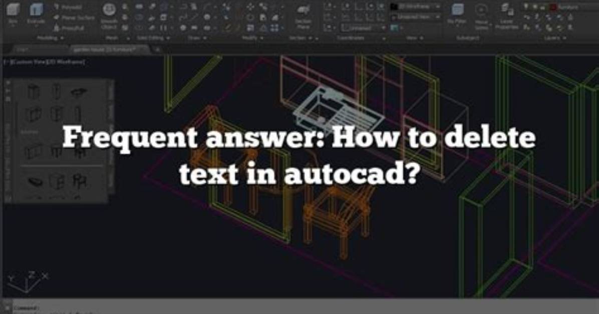Open the Unnamed UCS dropdown

(363, 28)
